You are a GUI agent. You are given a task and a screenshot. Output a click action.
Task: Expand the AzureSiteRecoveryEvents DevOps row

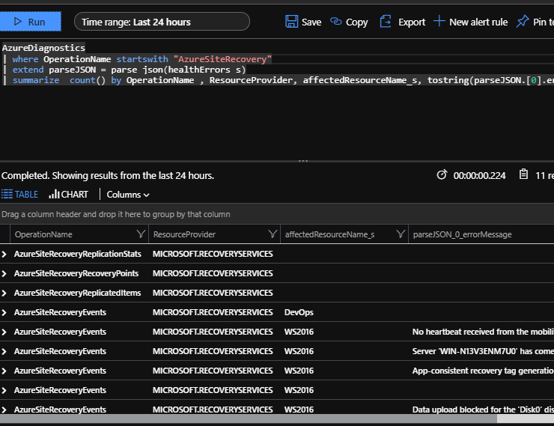pyautogui.click(x=4, y=312)
